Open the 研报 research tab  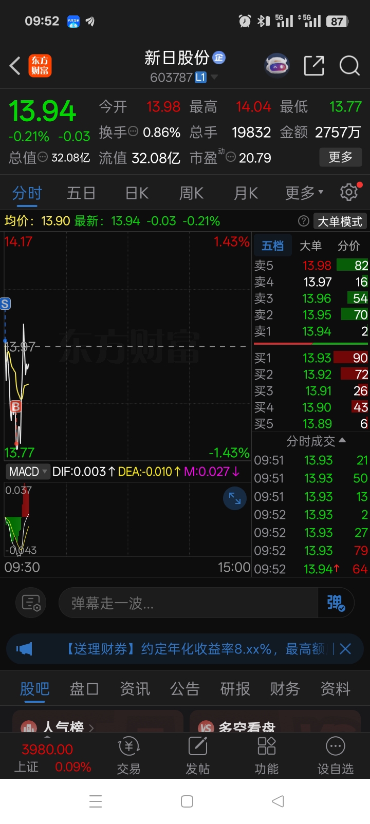[235, 688]
